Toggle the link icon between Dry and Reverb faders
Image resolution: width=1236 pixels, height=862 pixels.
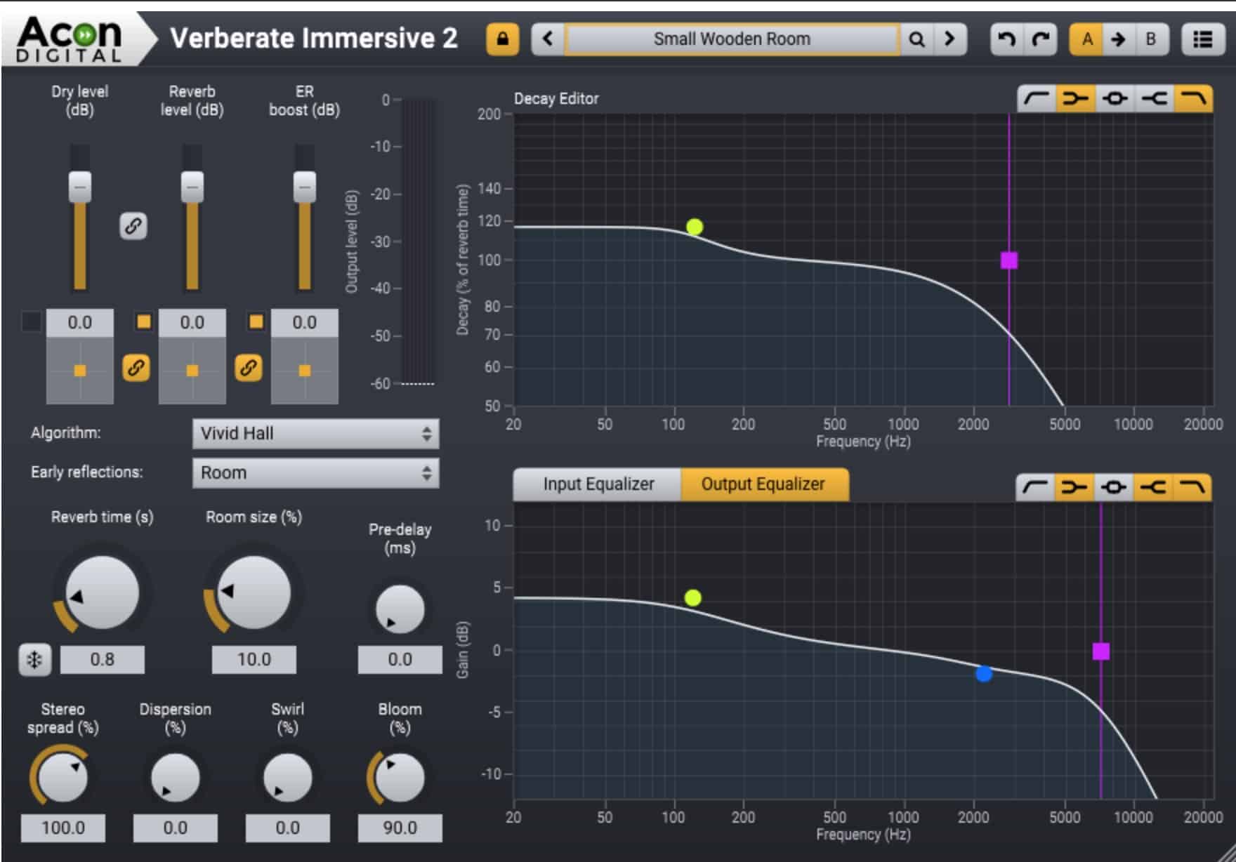point(133,226)
